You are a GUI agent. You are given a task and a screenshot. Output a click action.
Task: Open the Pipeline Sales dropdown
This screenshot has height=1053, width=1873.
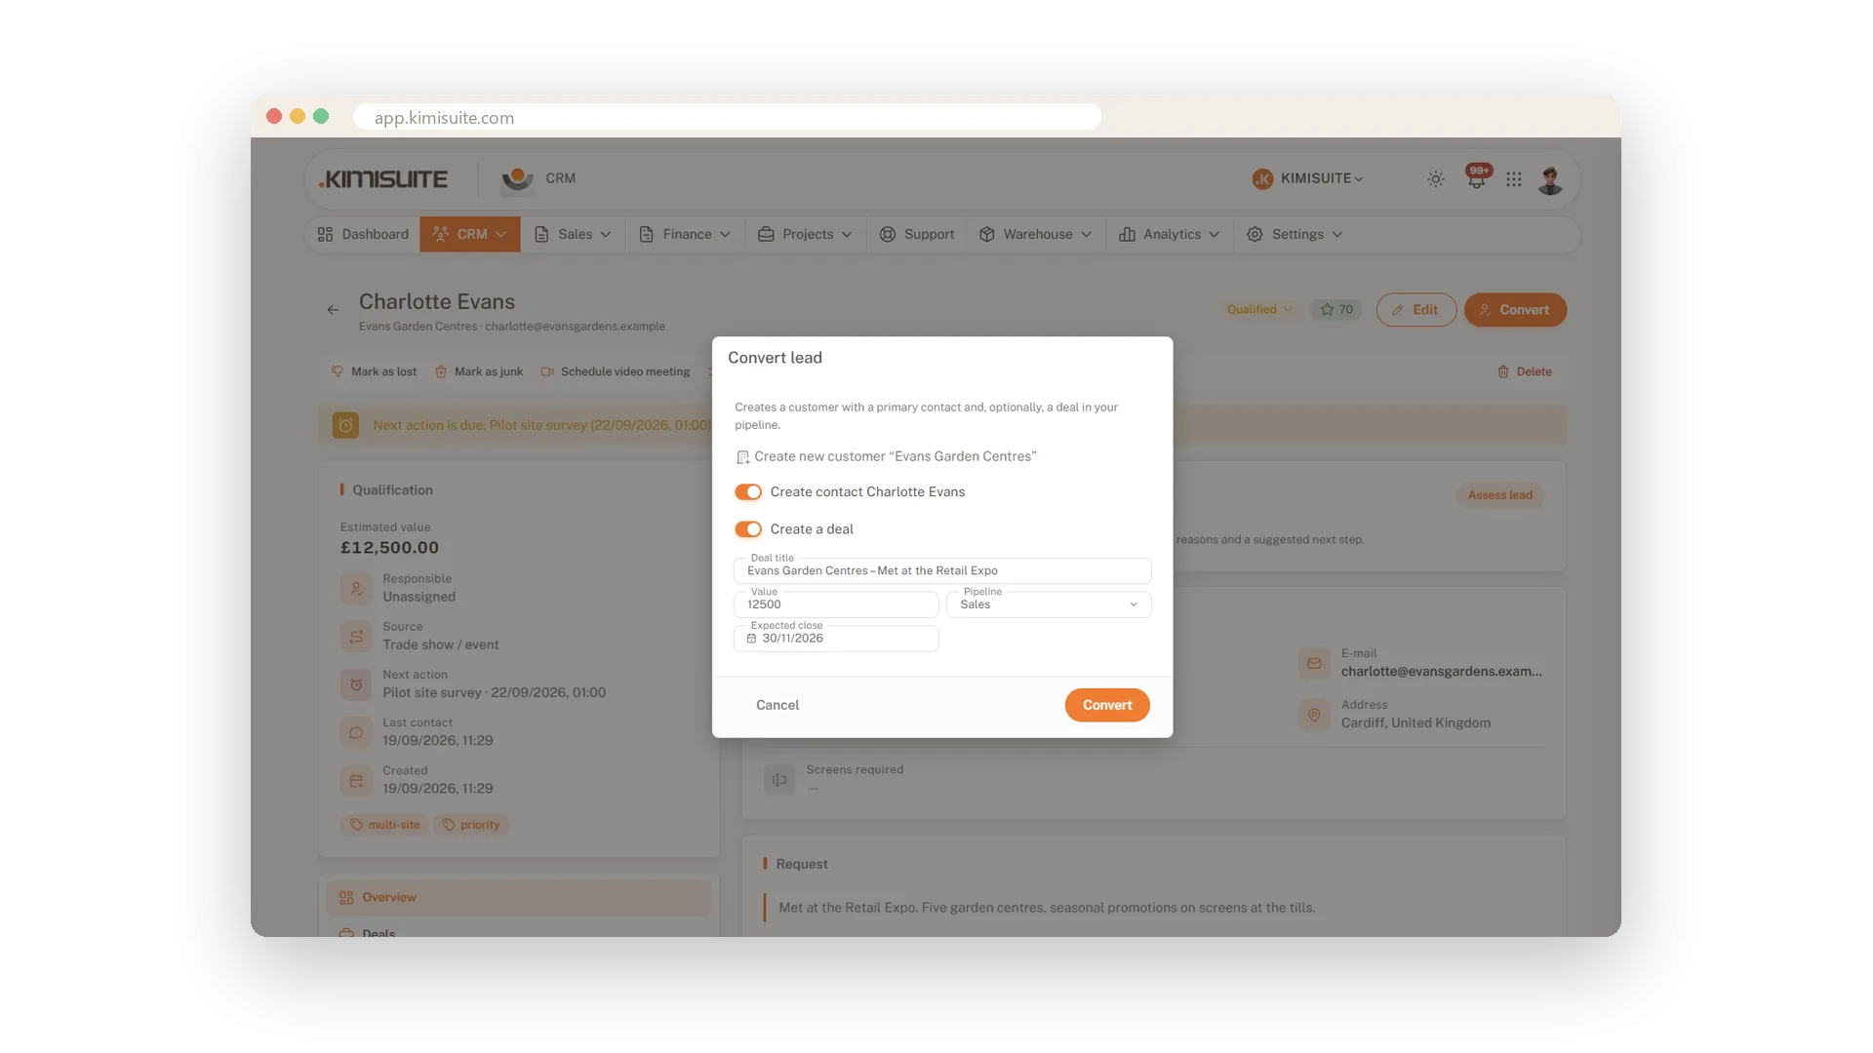1049,604
